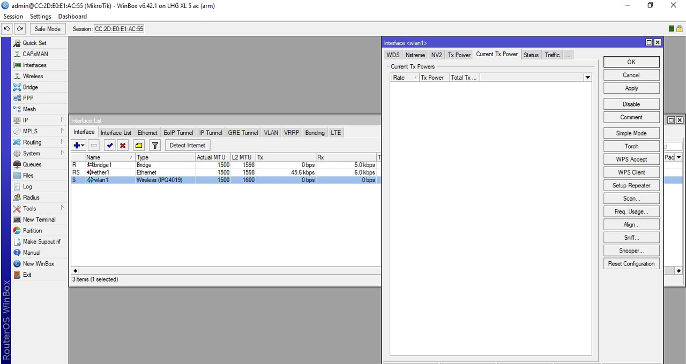
Task: Expand the Tools submenu
Action: [x=39, y=208]
